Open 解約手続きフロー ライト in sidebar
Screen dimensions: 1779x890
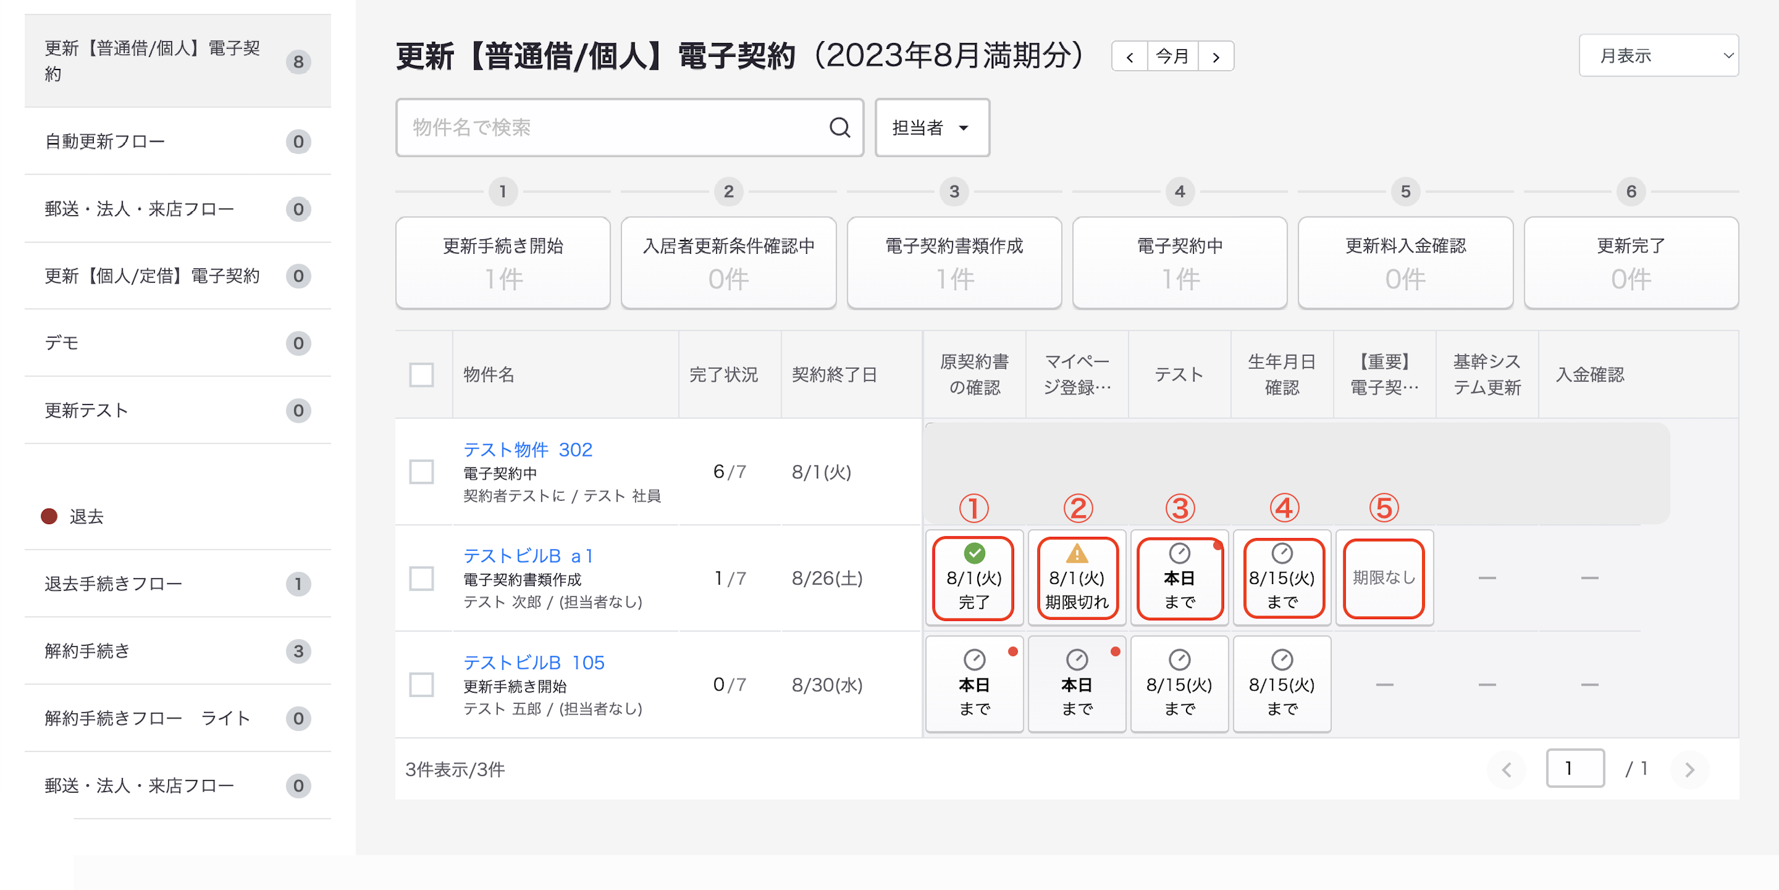click(177, 718)
